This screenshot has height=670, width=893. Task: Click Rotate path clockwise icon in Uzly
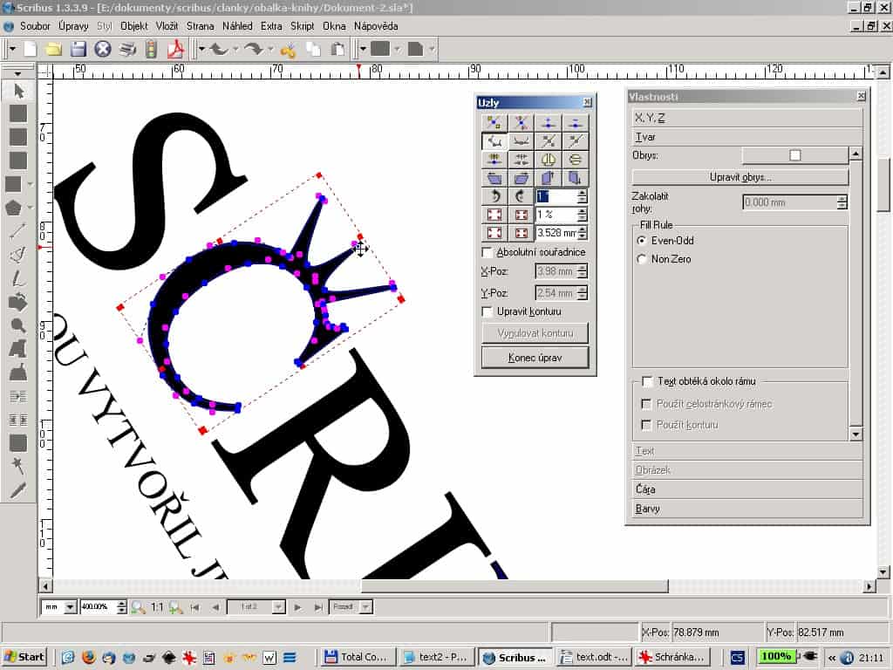(x=521, y=196)
